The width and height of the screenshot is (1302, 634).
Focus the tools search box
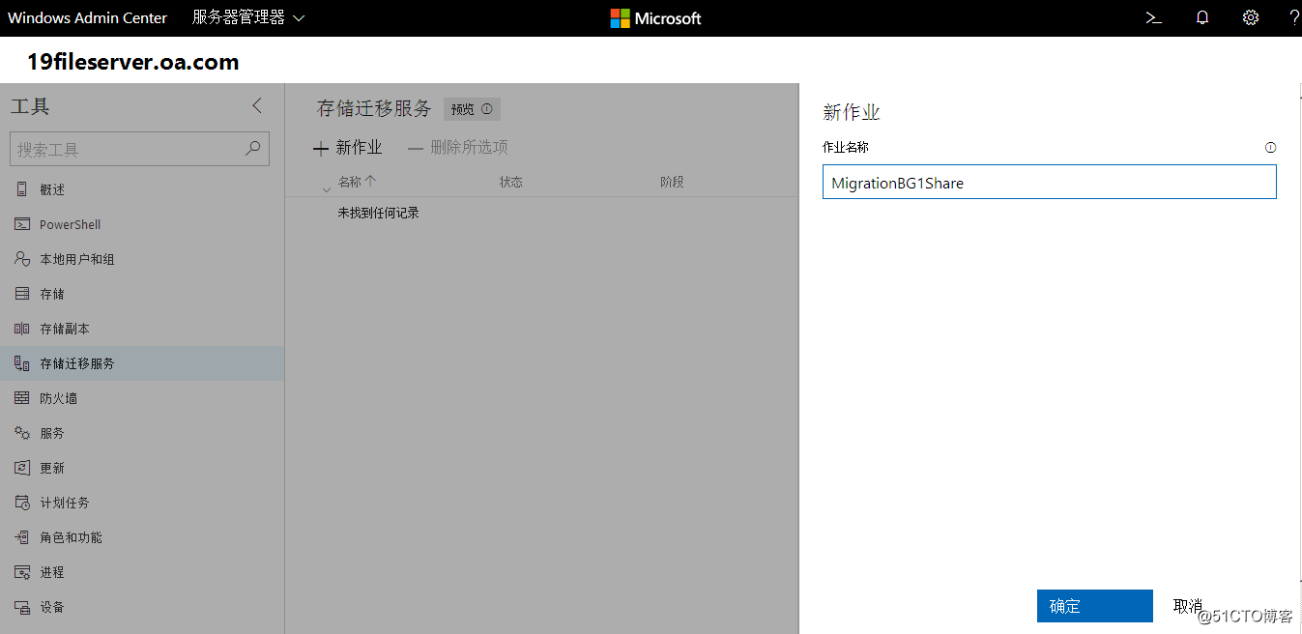pos(139,149)
